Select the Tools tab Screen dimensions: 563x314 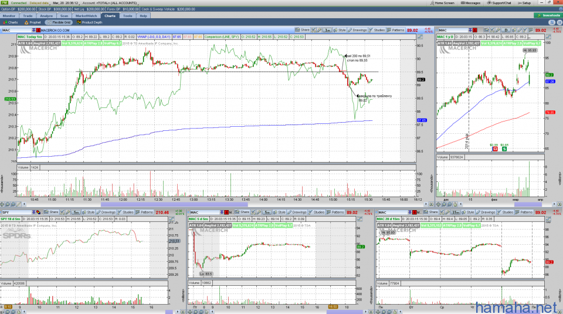127,16
